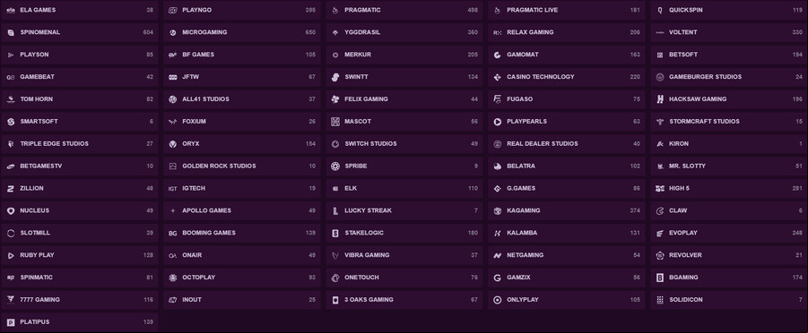Click the Ela Games provider logo icon
This screenshot has height=333, width=808.
tap(10, 10)
